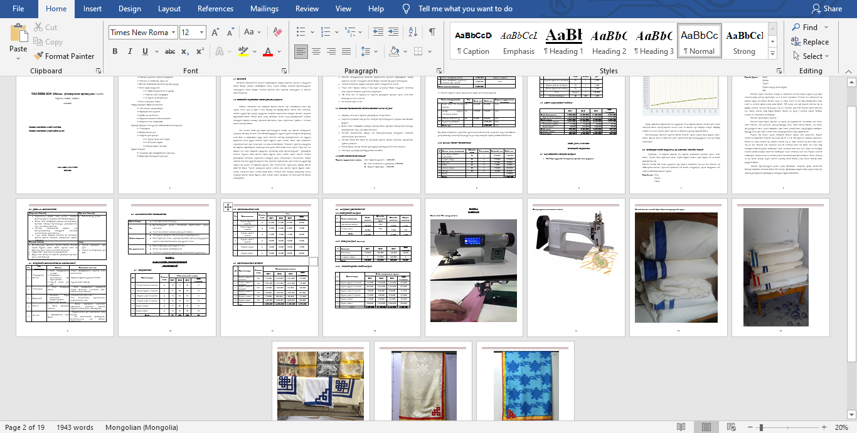The width and height of the screenshot is (857, 433).
Task: Apply superscript formatting
Action: (x=200, y=51)
